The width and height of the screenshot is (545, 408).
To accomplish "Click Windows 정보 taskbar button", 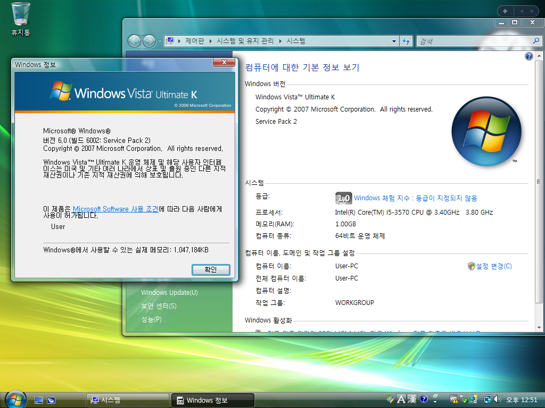I will point(213,400).
